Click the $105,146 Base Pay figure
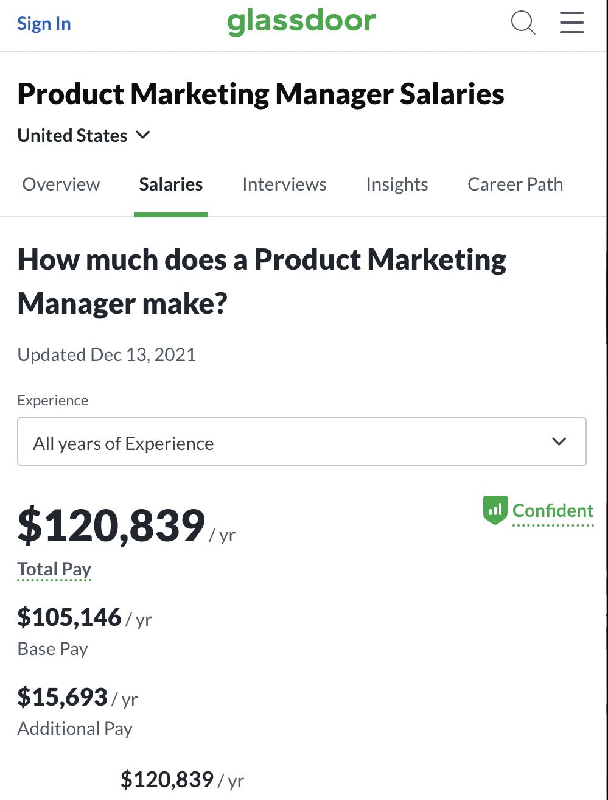 [69, 617]
